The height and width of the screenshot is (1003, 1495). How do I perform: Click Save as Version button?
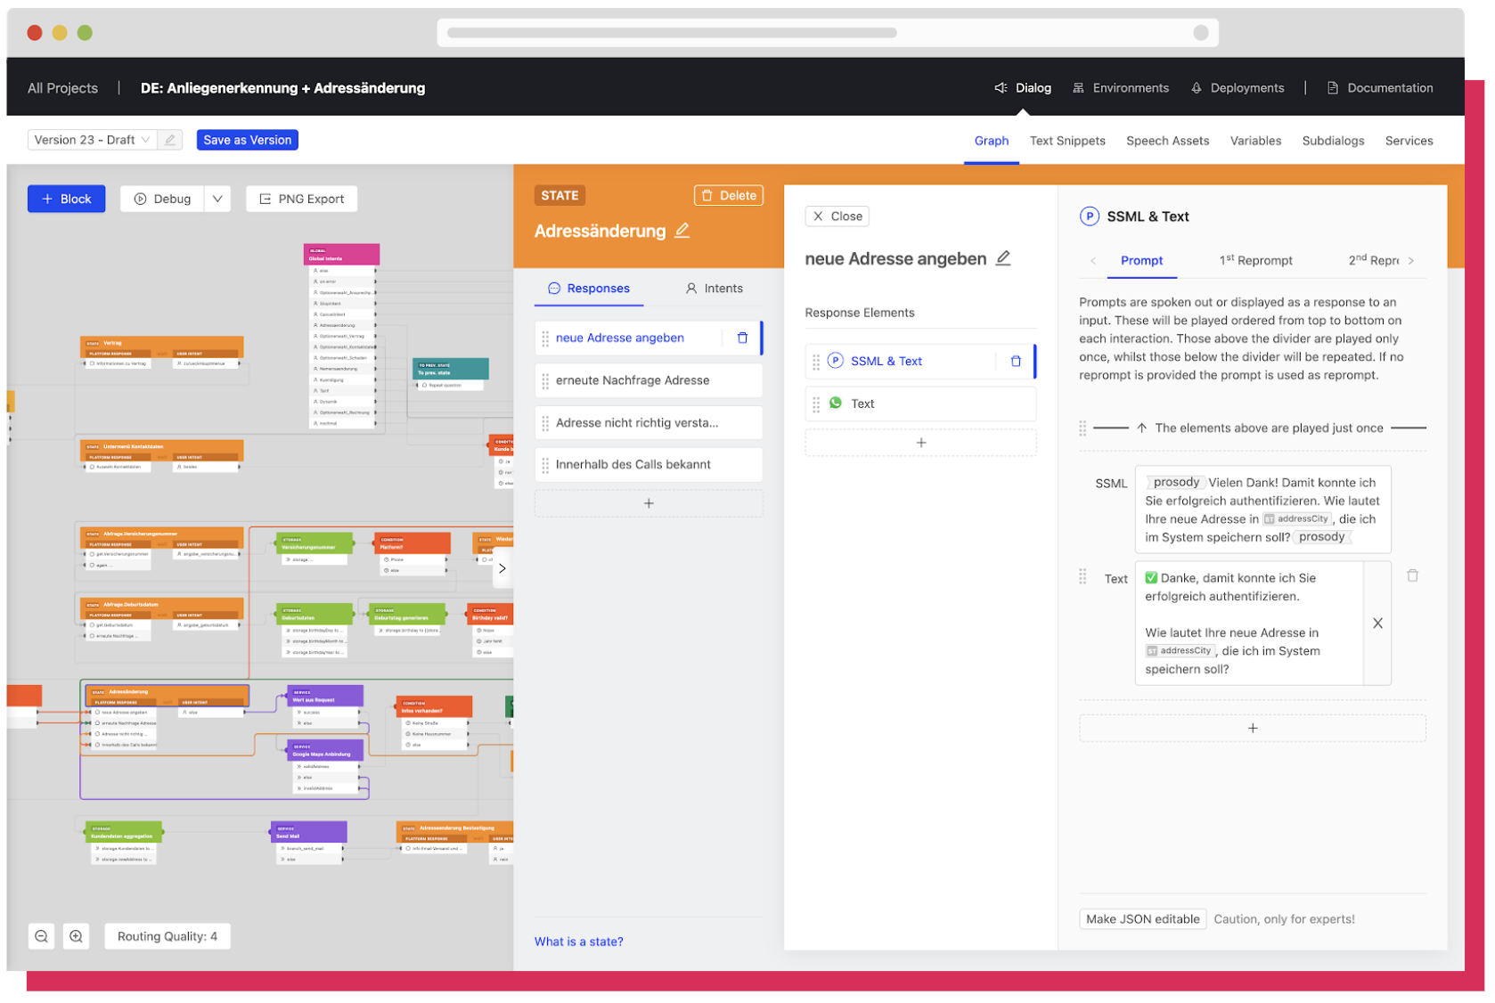coord(248,140)
